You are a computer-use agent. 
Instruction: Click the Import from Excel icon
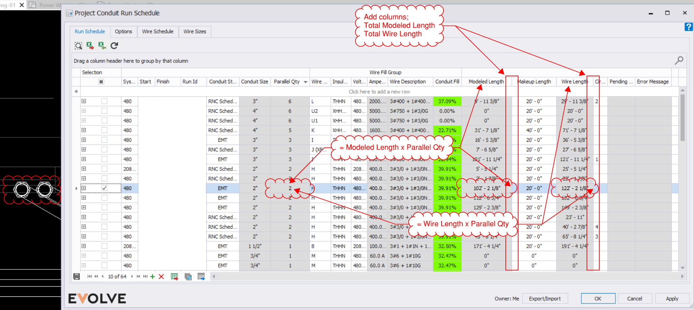(x=102, y=45)
